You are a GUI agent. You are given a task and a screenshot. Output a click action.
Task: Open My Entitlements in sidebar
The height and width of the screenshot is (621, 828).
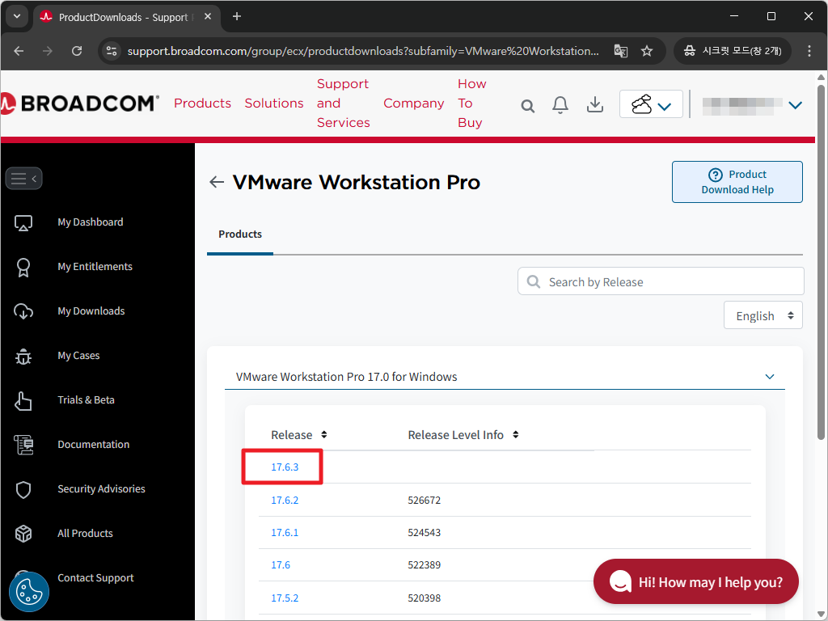pos(95,267)
